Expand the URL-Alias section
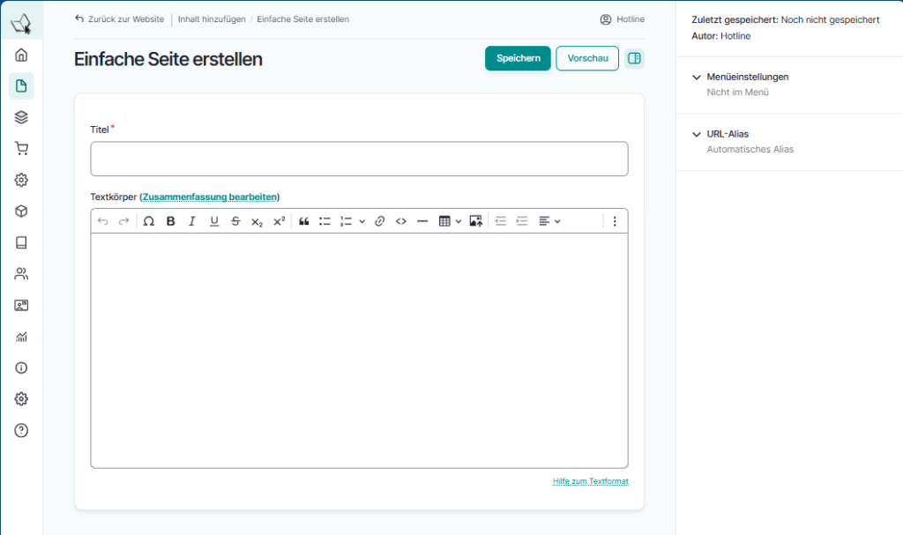This screenshot has width=903, height=535. [728, 134]
